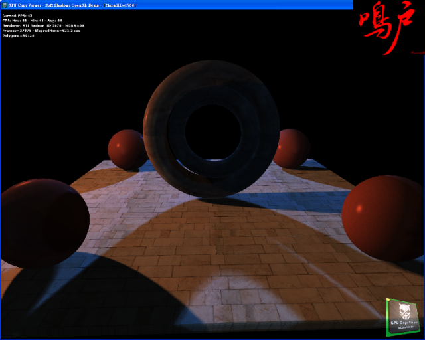
Task: Click the GPU Caps Viewer skull logo badge
Action: (402, 317)
